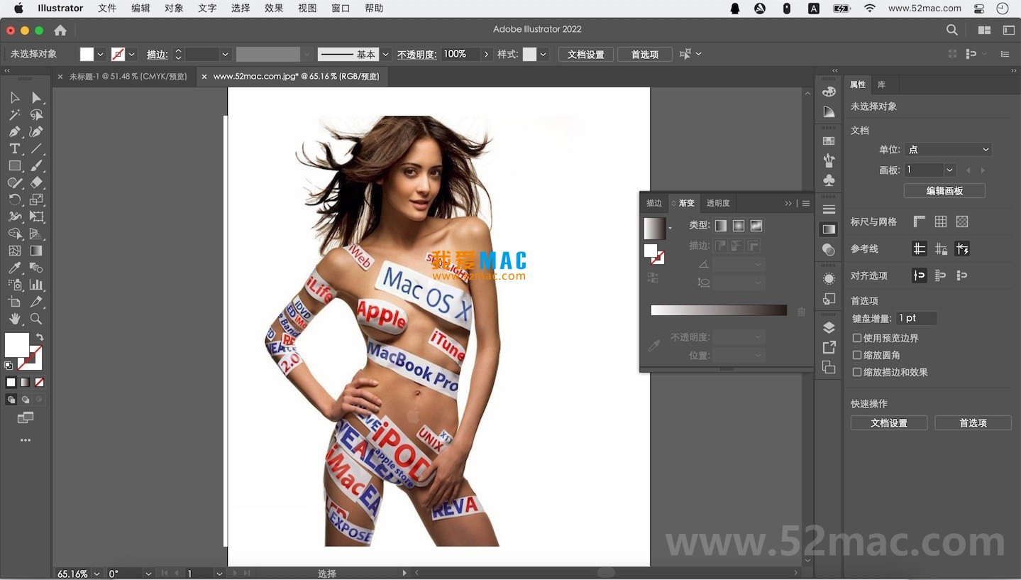Open the zoom level dropdown 65.16%

click(96, 574)
